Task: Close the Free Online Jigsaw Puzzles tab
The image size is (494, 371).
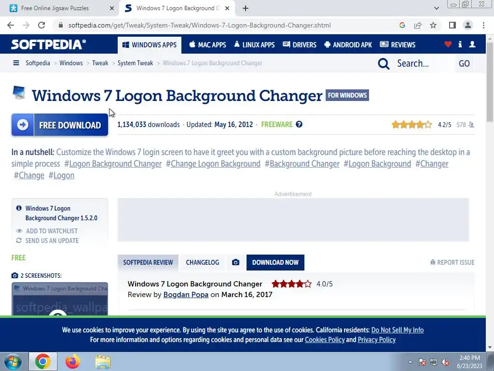Action: (x=112, y=8)
